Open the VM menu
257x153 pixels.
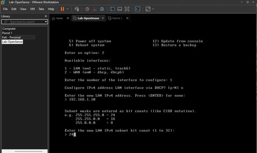[x=32, y=9]
